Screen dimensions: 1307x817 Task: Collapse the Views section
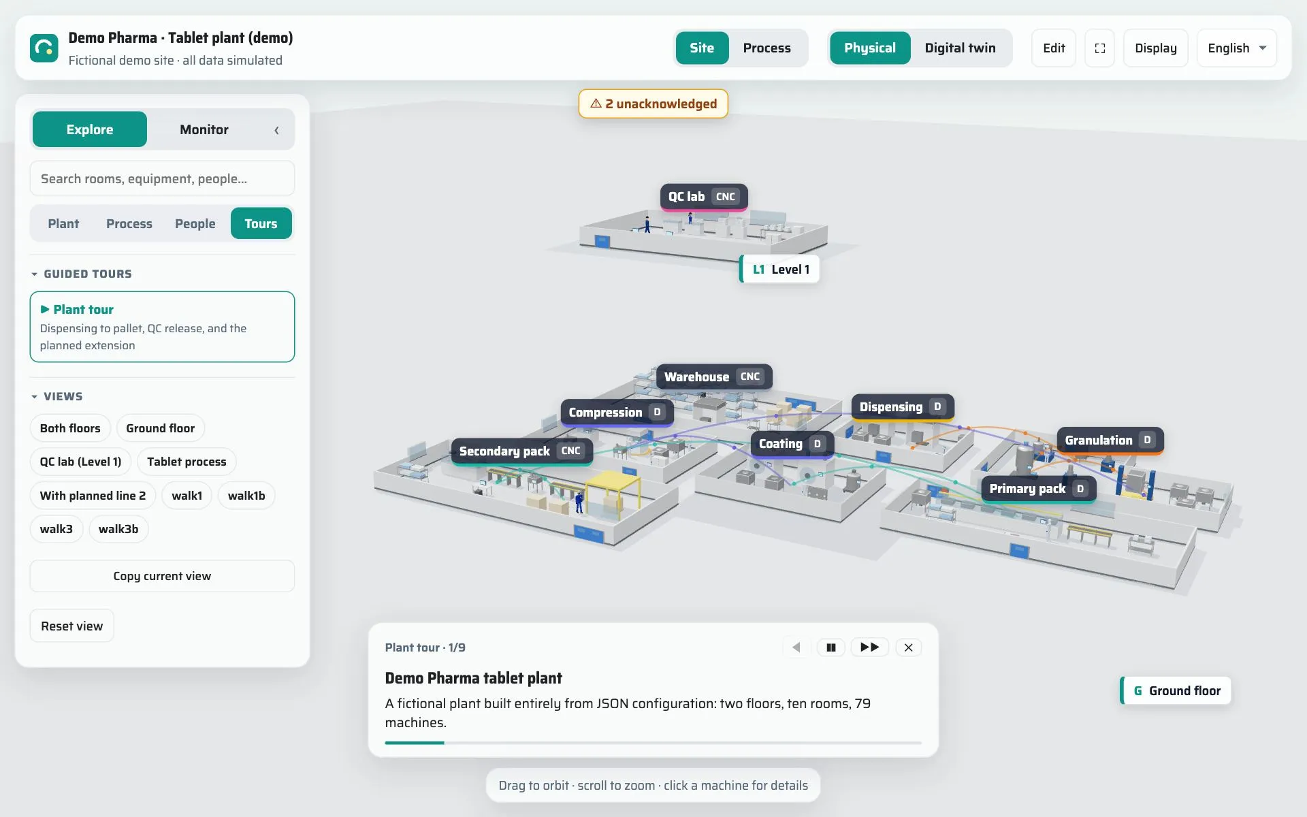(57, 396)
